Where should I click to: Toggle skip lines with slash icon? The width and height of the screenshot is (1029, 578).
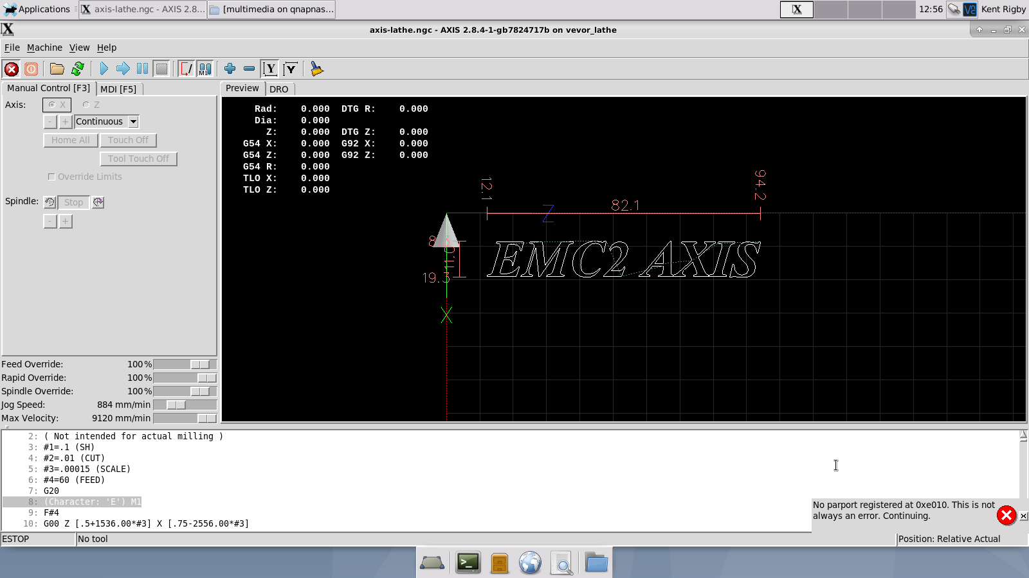(x=186, y=69)
